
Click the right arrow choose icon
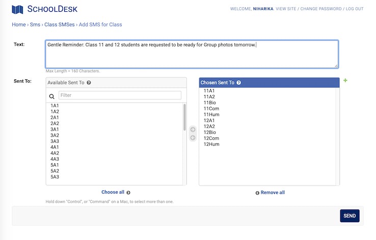(x=193, y=130)
